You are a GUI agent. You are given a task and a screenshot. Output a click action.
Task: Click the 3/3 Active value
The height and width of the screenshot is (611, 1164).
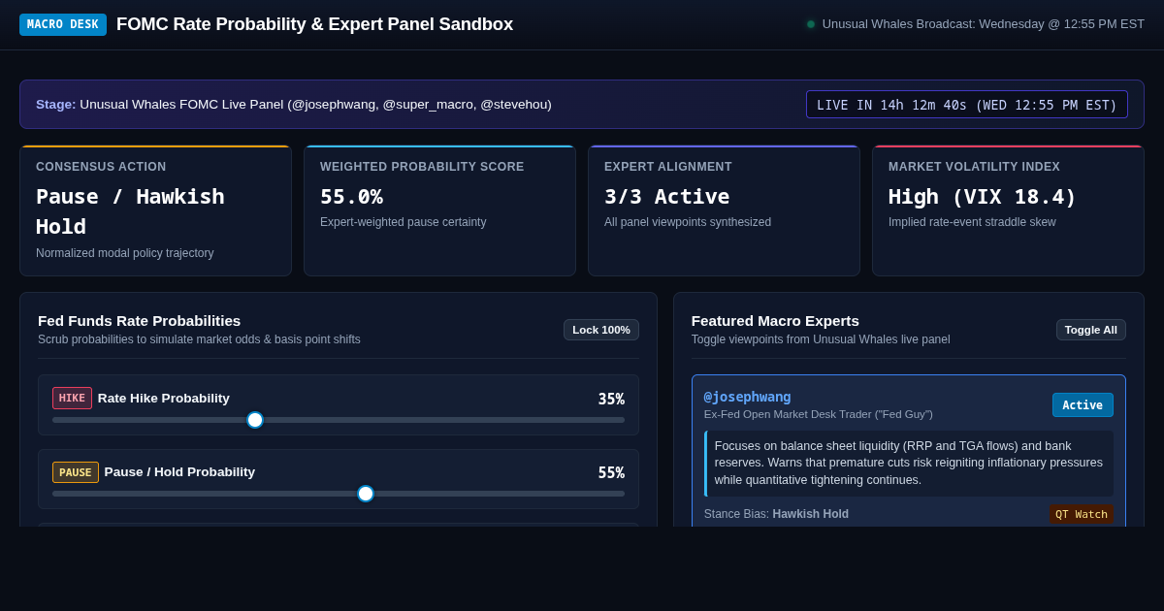click(x=666, y=197)
